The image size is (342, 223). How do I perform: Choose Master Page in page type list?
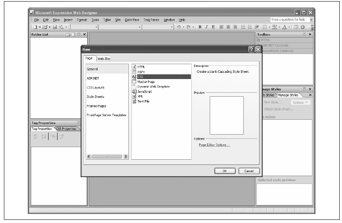point(161,82)
